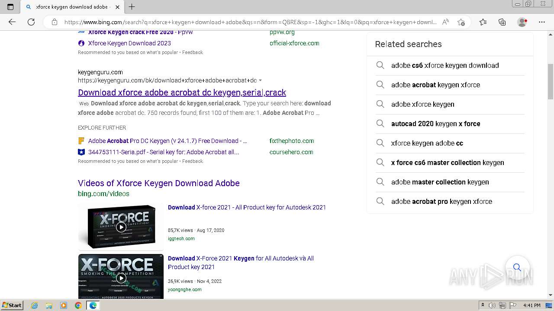Close the xforce keygen search tab
Screen dimensions: 554x311
117,7
